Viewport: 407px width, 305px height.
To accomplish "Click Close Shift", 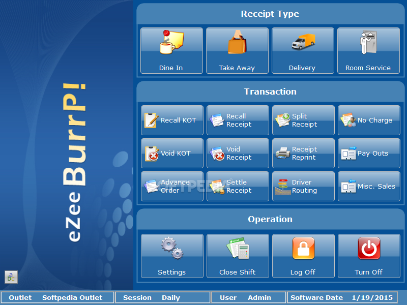I will click(238, 256).
